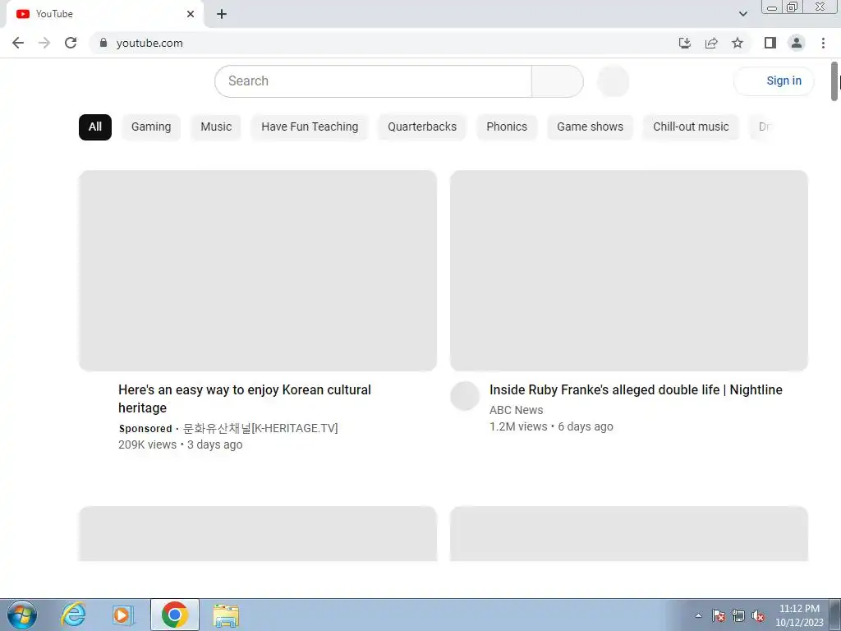Open the taskbar clock and date
The width and height of the screenshot is (841, 631).
799,615
